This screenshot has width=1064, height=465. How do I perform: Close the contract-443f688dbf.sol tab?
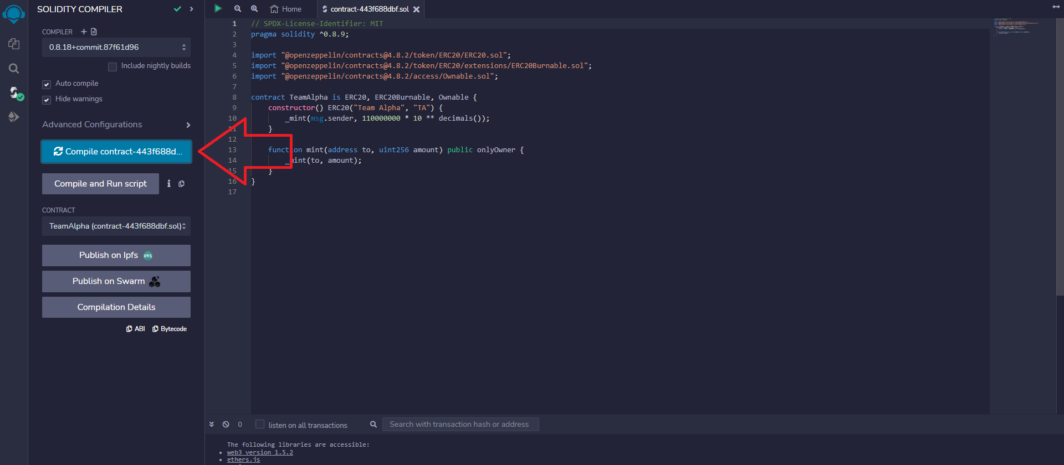[x=417, y=9]
